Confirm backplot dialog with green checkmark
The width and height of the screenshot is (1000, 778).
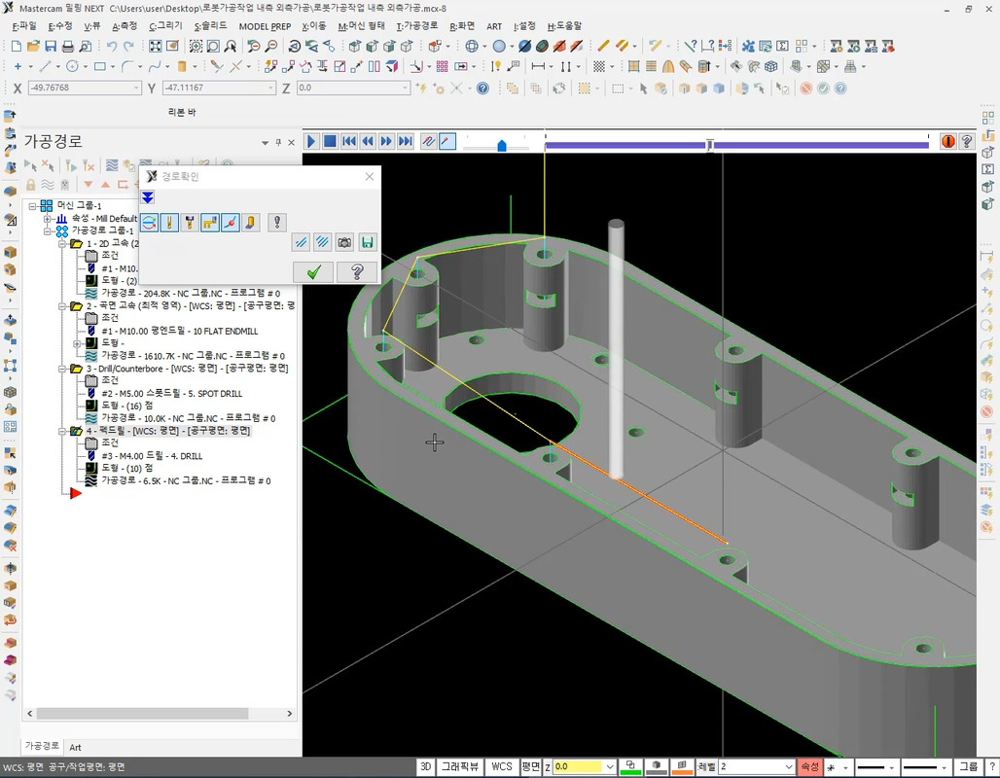coord(313,273)
